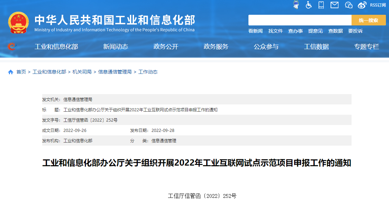Open the Sina Weibo icon
Screen dimensions: 389x202
coord(362,5)
